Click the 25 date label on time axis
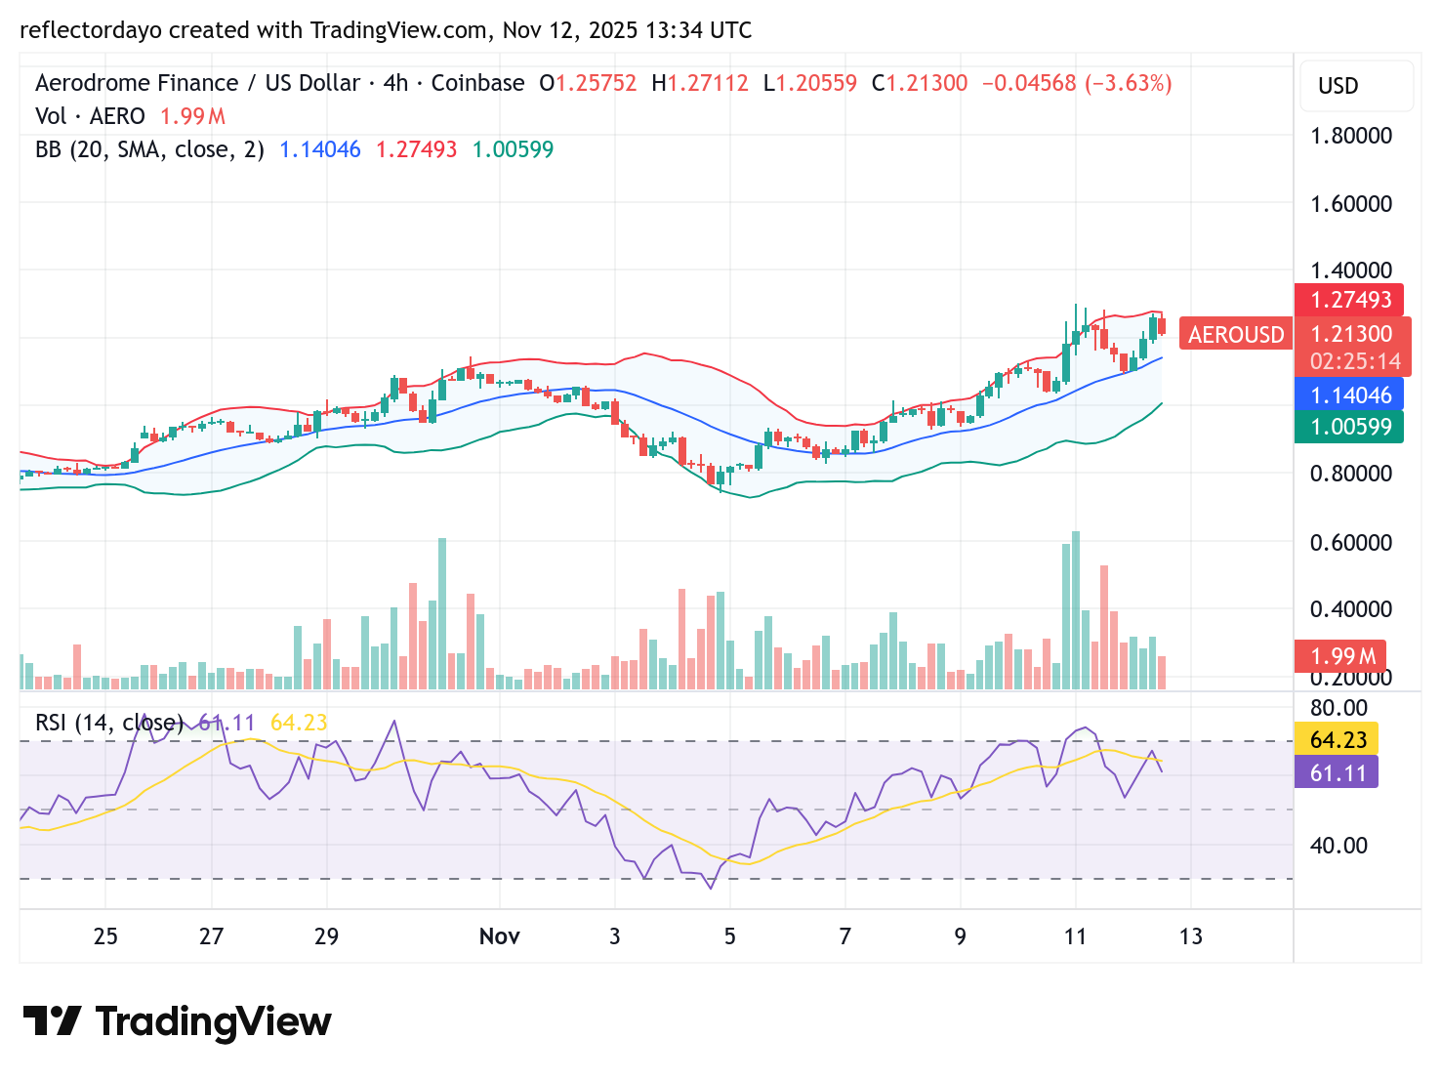Viewport: 1441px width, 1080px height. pos(105,936)
